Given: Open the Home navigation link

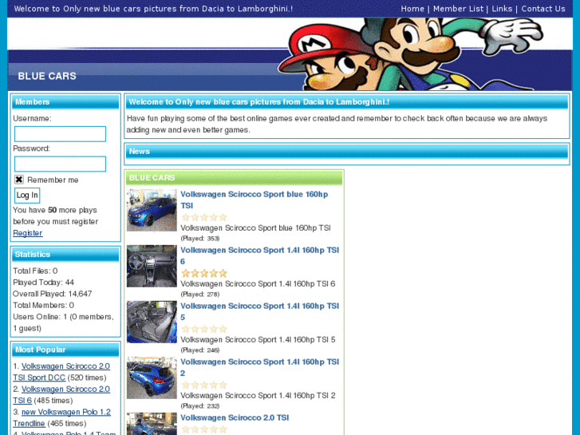Looking at the screenshot, I should click(x=412, y=9).
